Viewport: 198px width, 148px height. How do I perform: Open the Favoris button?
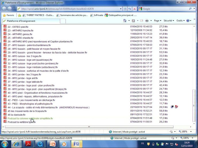(x=9, y=15)
